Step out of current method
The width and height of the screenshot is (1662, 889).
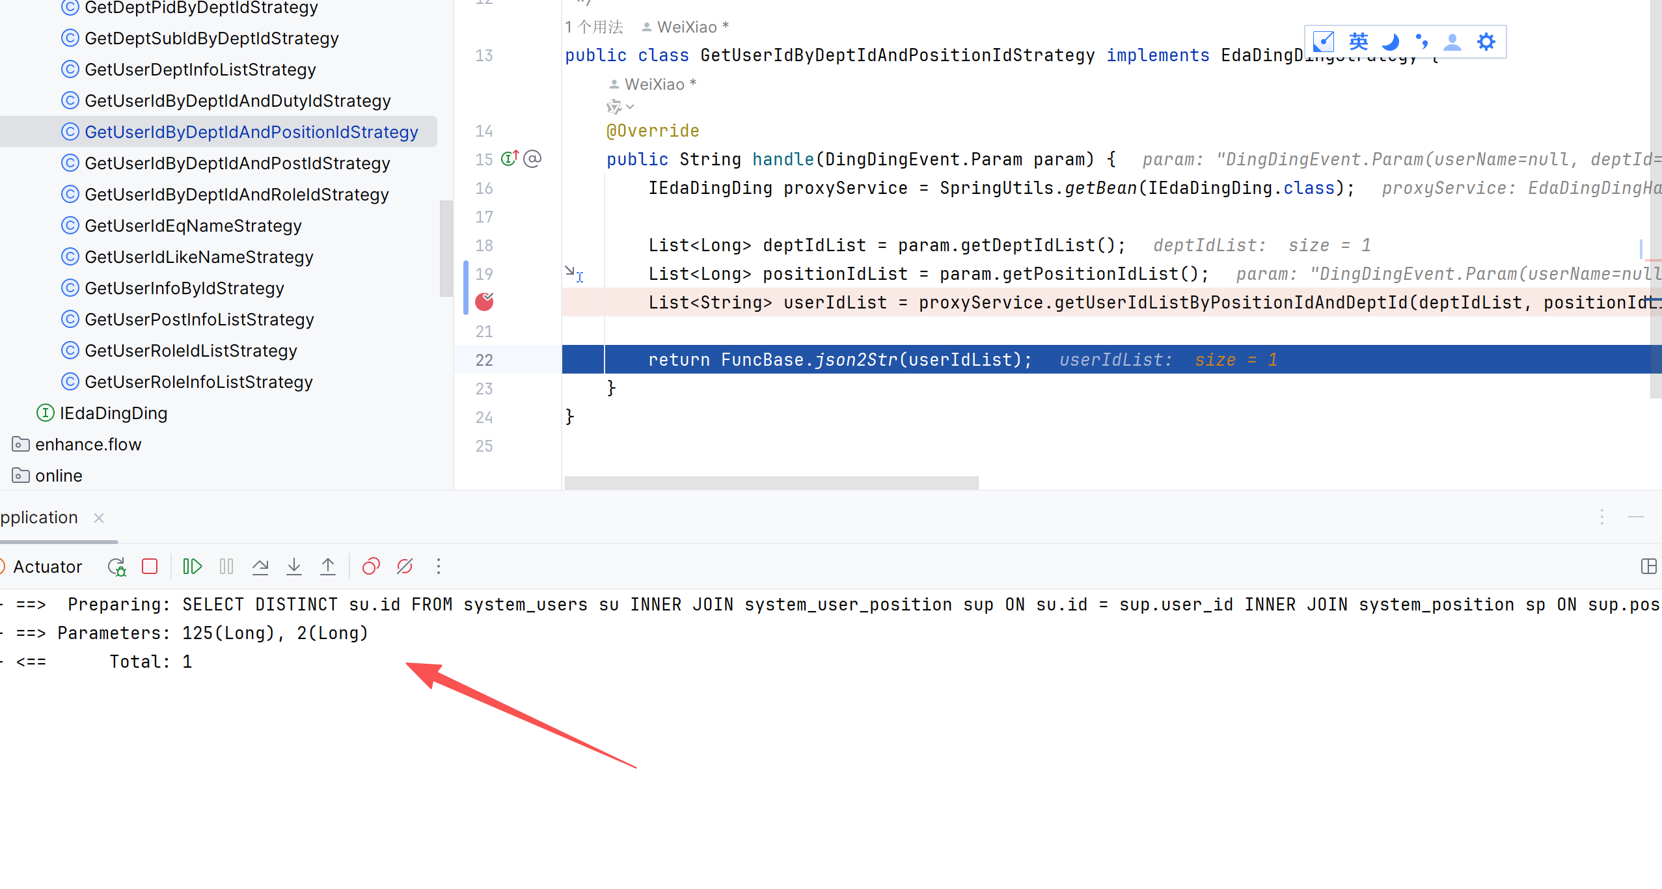pos(328,566)
